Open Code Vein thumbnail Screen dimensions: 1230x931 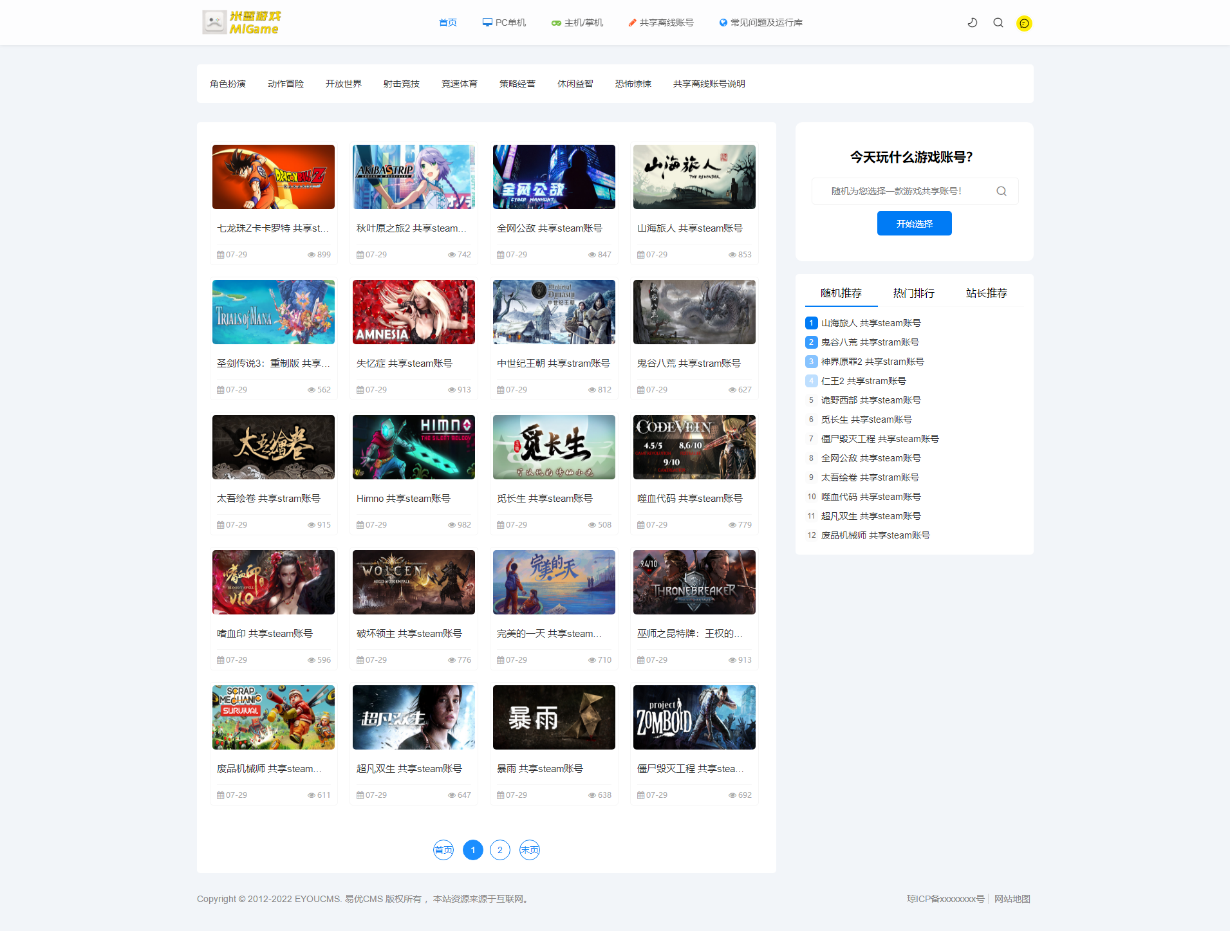694,447
